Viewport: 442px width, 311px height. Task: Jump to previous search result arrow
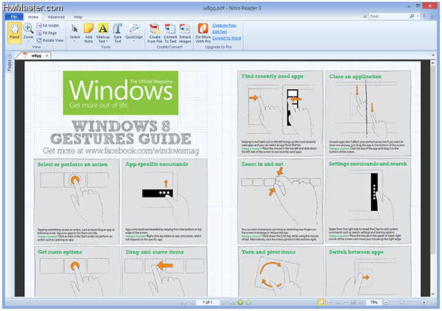432,17
